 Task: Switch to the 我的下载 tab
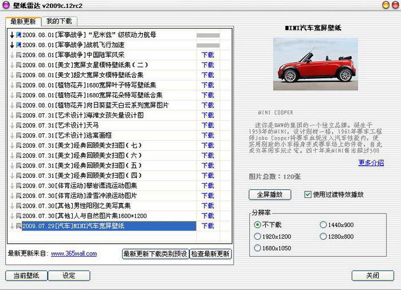[x=59, y=21]
